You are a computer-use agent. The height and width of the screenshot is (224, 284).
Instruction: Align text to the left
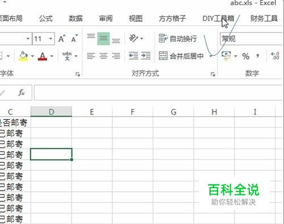(91, 56)
